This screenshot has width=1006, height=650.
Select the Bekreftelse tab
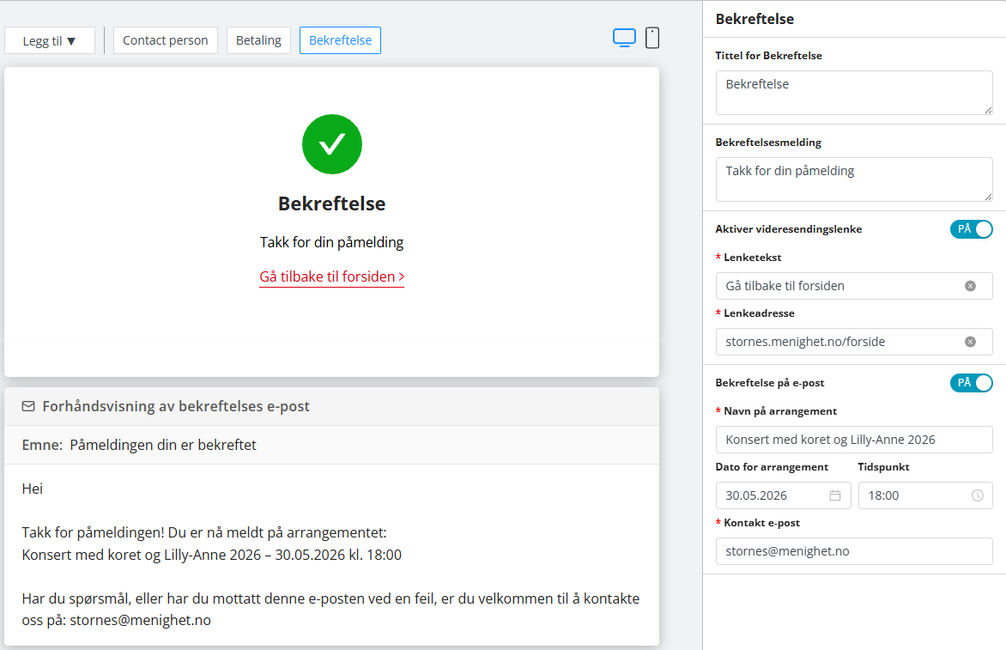[x=340, y=40]
